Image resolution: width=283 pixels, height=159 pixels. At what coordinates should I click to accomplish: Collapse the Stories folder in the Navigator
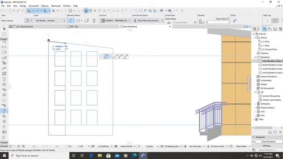[x=255, y=38]
